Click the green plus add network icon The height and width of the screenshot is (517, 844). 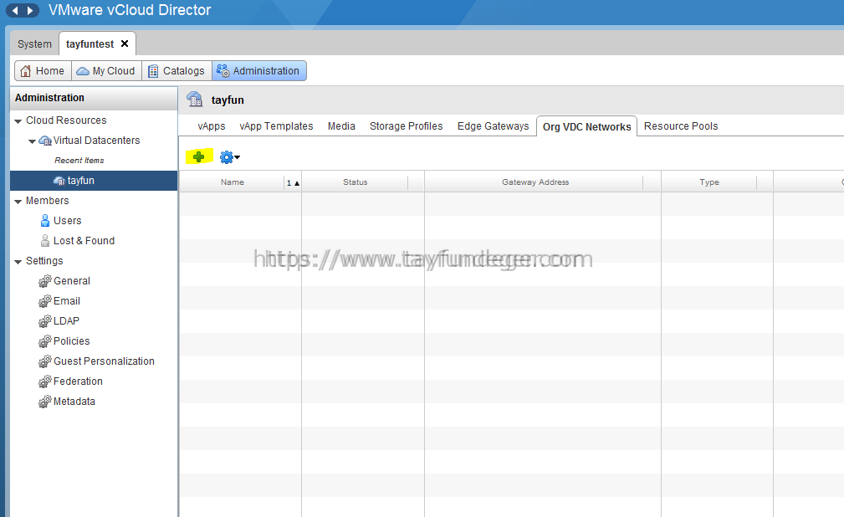coord(198,156)
